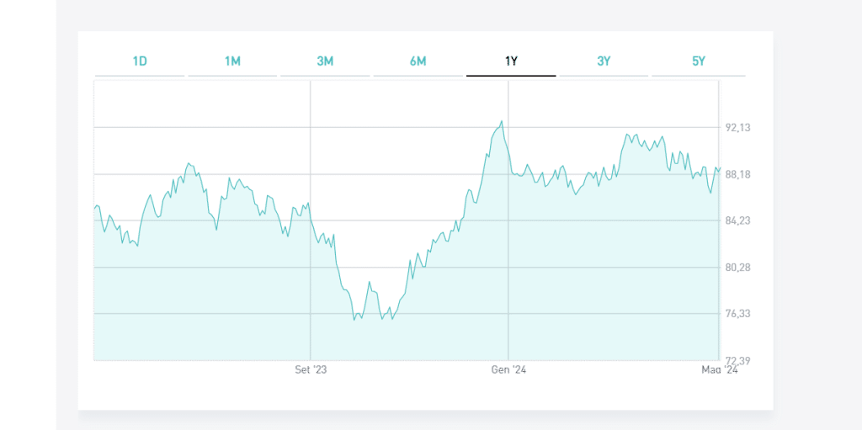
Task: Click the Set '23 x-axis label
Action: click(x=310, y=369)
